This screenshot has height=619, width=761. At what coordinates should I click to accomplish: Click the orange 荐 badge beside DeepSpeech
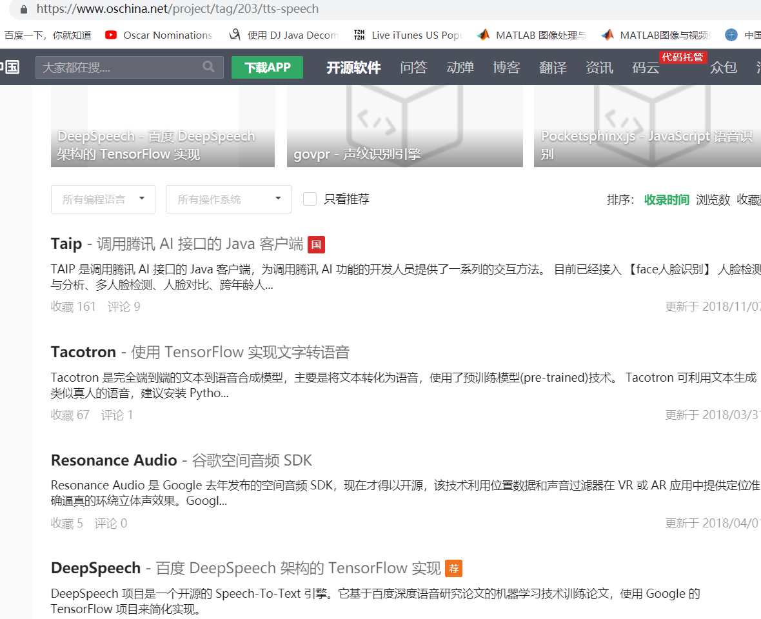tap(454, 568)
